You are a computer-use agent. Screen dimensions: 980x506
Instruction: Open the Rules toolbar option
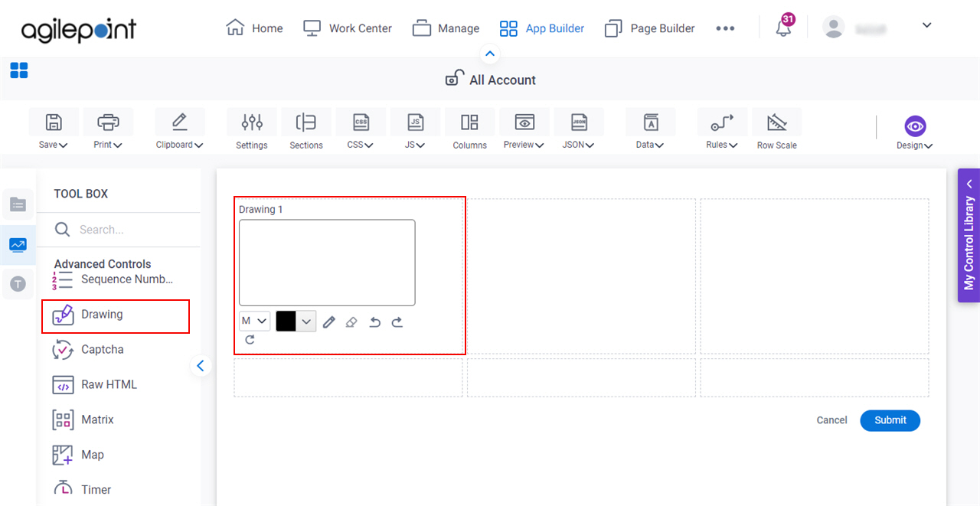(x=722, y=129)
